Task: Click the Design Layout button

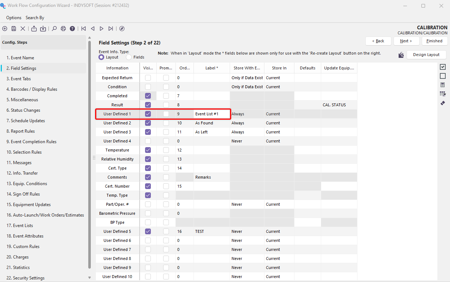Action: coord(426,55)
